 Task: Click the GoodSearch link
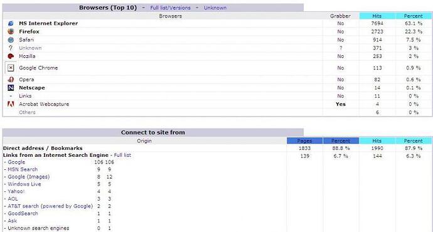point(23,214)
